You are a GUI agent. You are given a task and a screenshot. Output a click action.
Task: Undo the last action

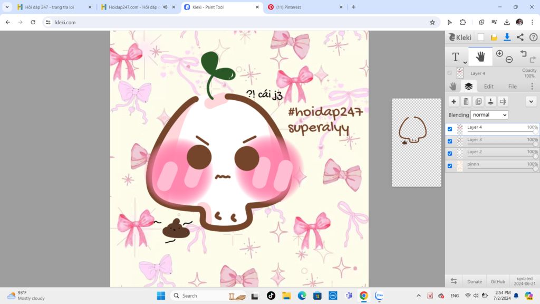(x=524, y=53)
